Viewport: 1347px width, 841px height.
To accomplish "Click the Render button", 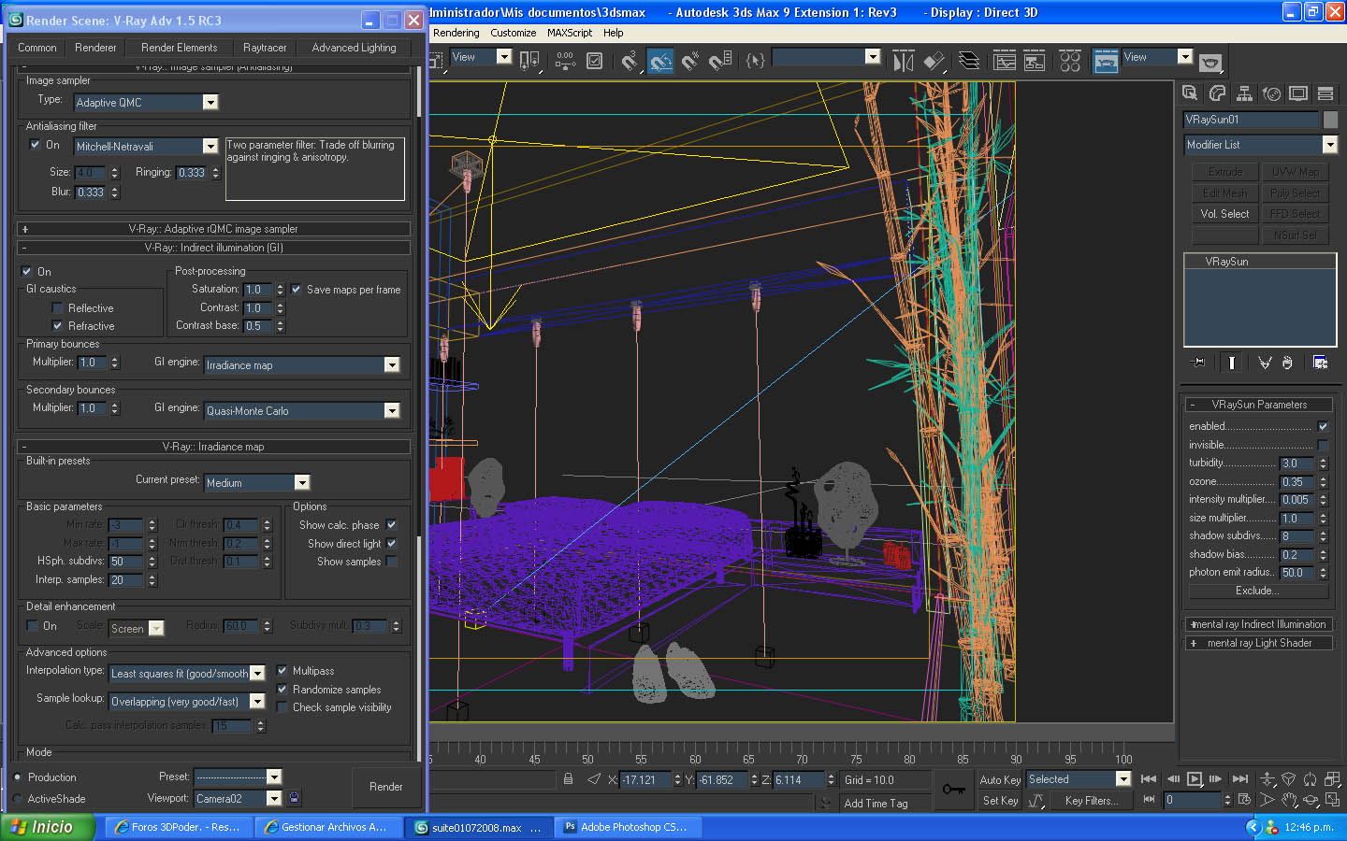I will tap(385, 787).
